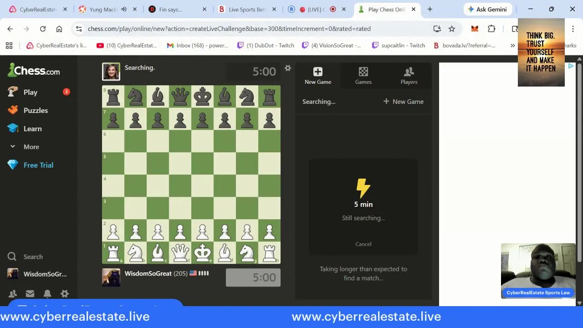
Task: Open bovada.lv bookmark
Action: [x=464, y=45]
